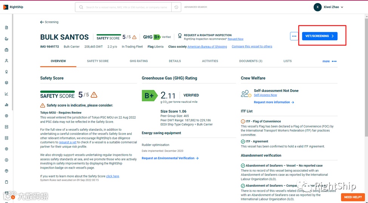Click the sidebar vertical scrollbar
The width and height of the screenshot is (368, 203).
click(x=13, y=62)
